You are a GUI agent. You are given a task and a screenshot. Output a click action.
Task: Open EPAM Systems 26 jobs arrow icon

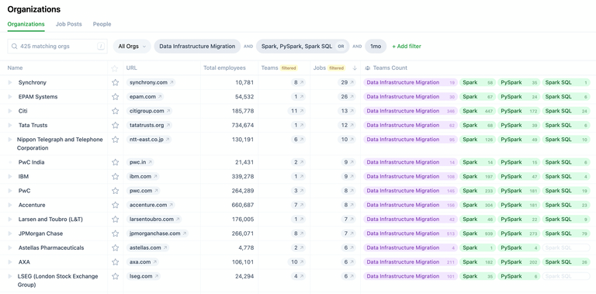point(352,97)
